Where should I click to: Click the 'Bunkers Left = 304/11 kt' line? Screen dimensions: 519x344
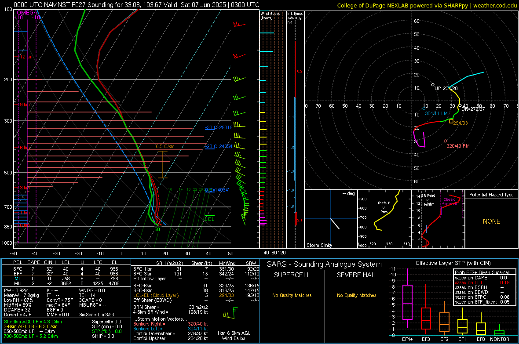(x=171, y=329)
